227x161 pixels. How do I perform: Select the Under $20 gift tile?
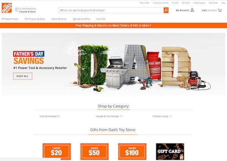click(57, 152)
